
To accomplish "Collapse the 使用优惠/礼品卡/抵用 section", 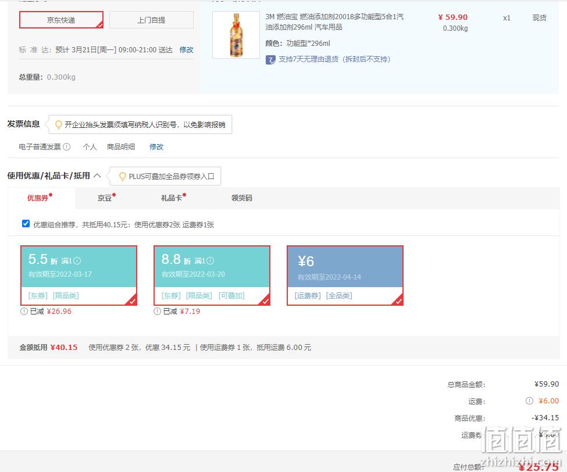I will [97, 176].
